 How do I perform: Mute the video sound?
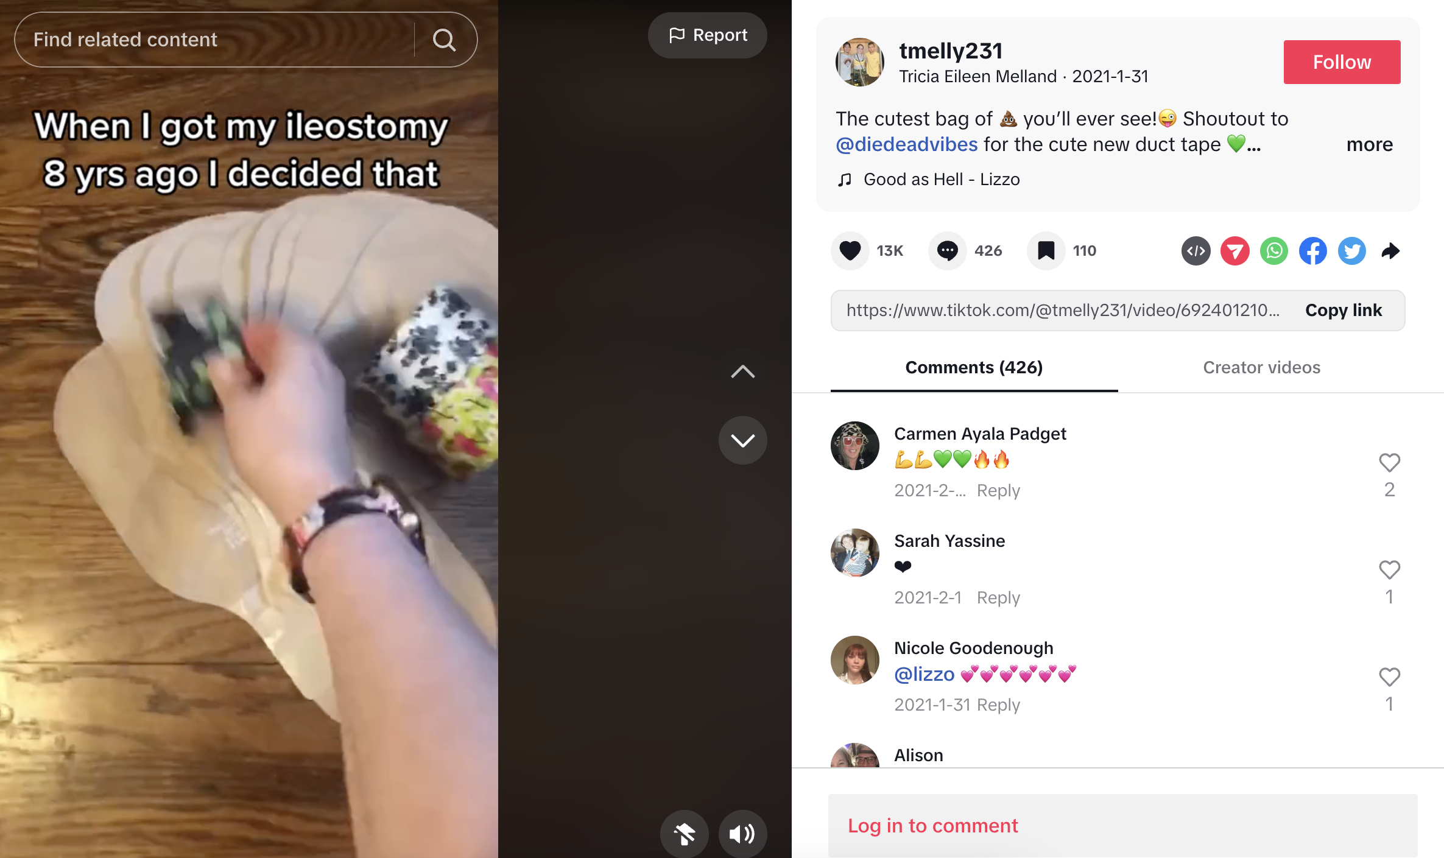[742, 834]
